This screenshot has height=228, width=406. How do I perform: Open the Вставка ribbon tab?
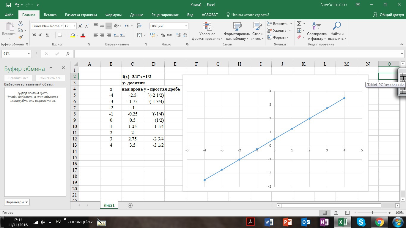[x=50, y=15]
